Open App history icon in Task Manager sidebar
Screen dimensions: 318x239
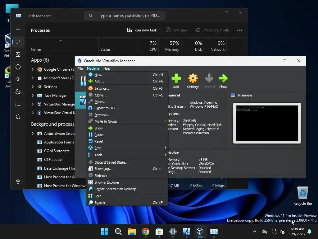tap(18, 67)
